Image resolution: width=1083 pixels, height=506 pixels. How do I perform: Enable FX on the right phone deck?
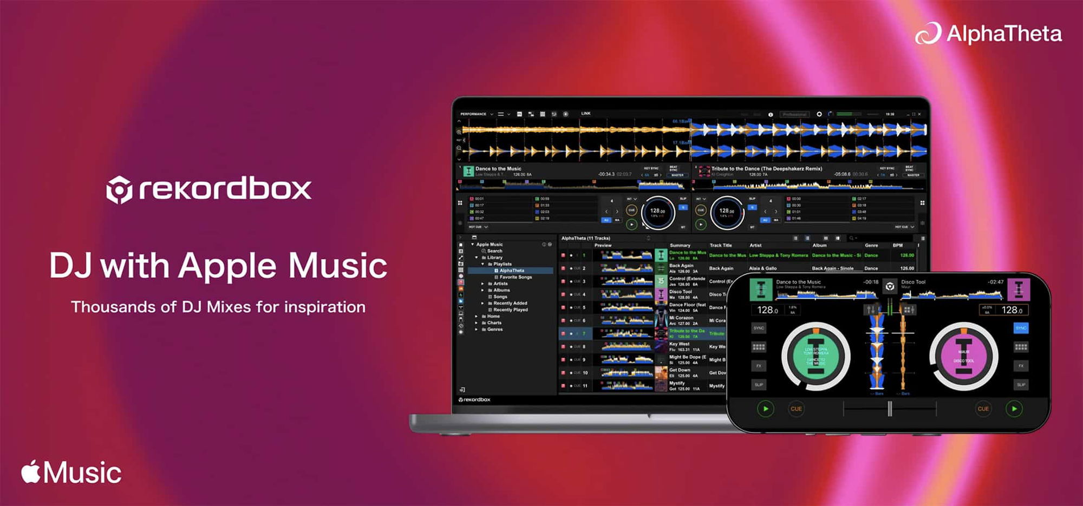pos(1021,366)
